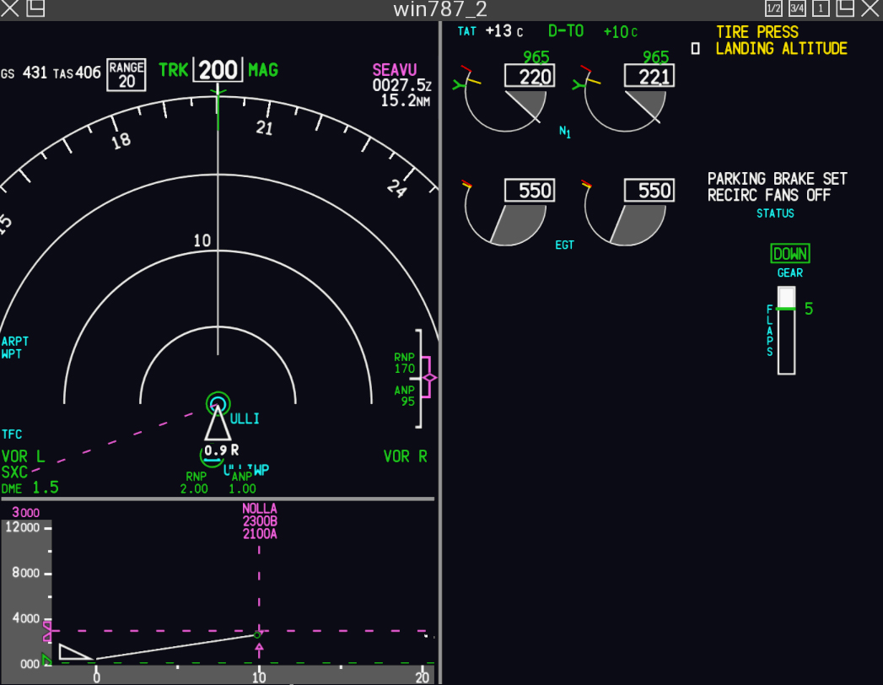883x685 pixels.
Task: Select the 1/2 window scale tab
Action: [772, 8]
